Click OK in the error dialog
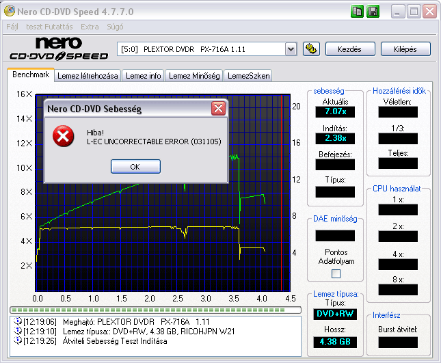This screenshot has width=441, height=363. pos(135,167)
